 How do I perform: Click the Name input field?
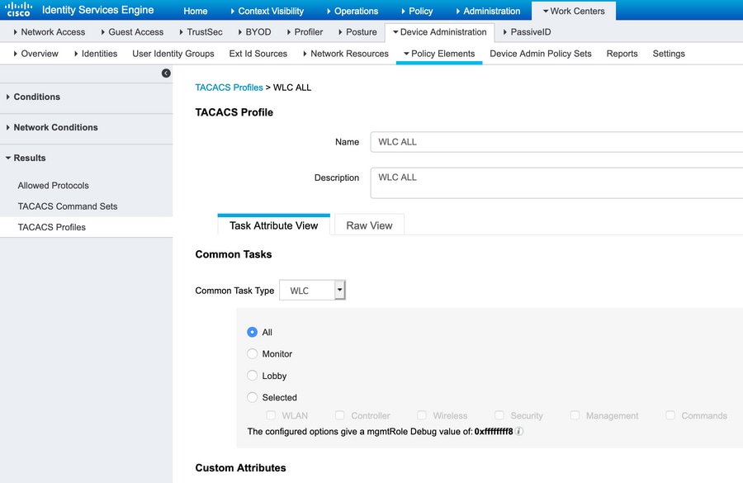pos(556,142)
